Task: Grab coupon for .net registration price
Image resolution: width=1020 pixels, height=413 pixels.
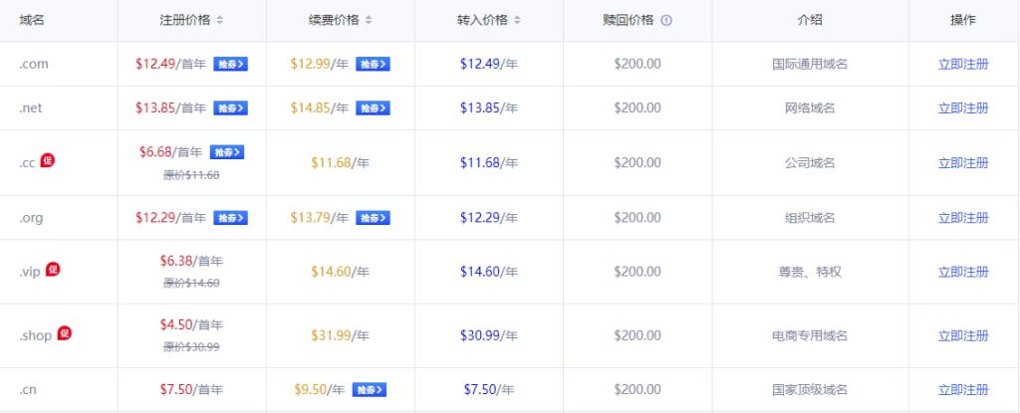Action: (x=230, y=108)
